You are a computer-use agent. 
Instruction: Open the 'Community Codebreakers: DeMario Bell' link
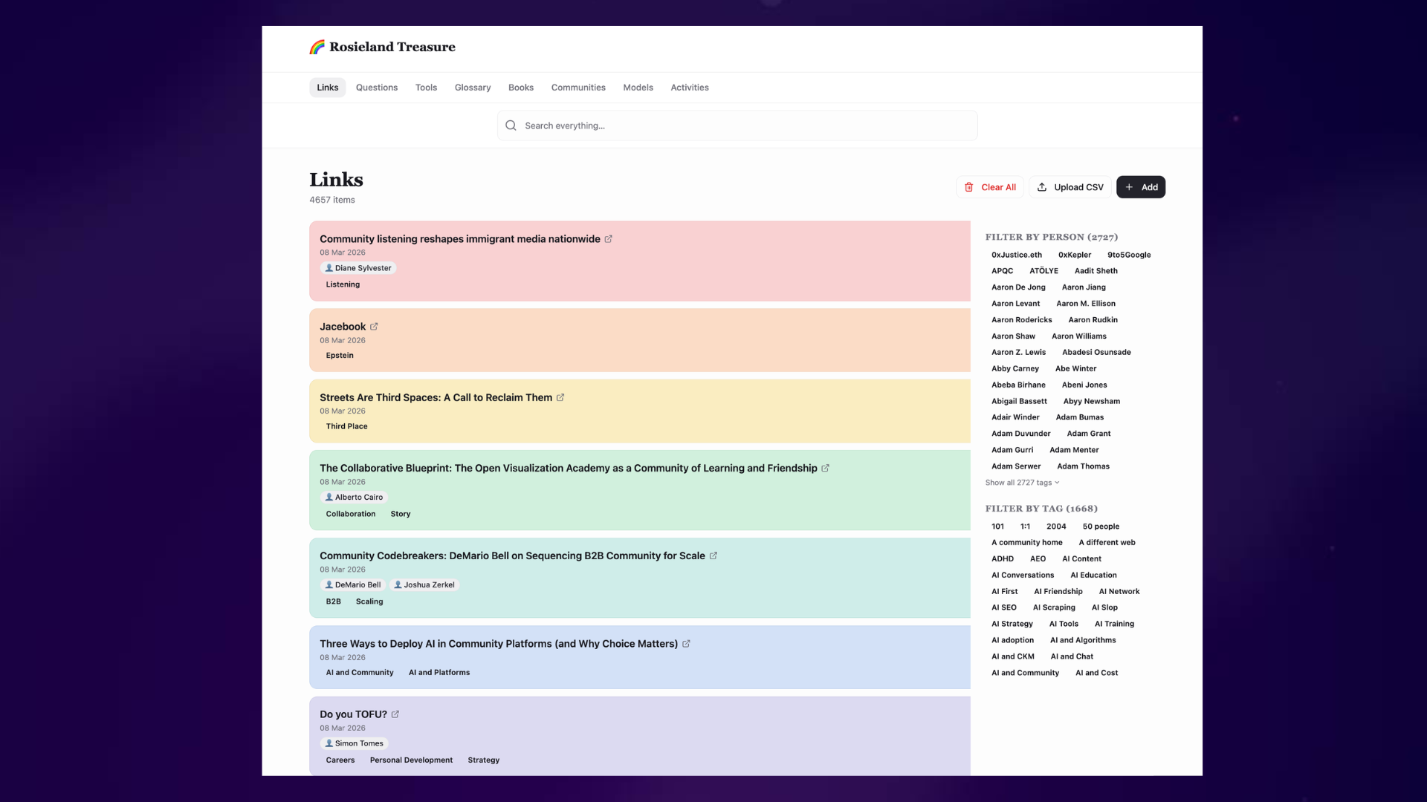[x=513, y=555]
